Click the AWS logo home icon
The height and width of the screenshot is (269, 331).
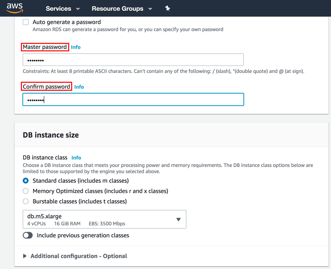pos(15,8)
